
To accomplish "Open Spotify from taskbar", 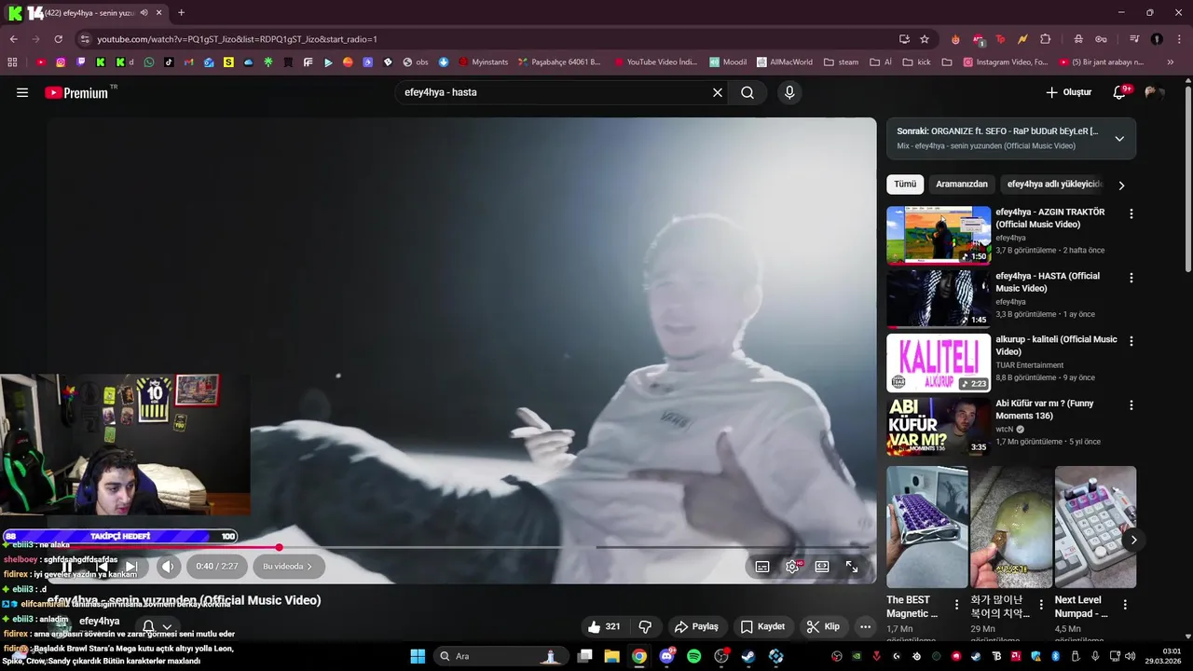I will (x=693, y=656).
